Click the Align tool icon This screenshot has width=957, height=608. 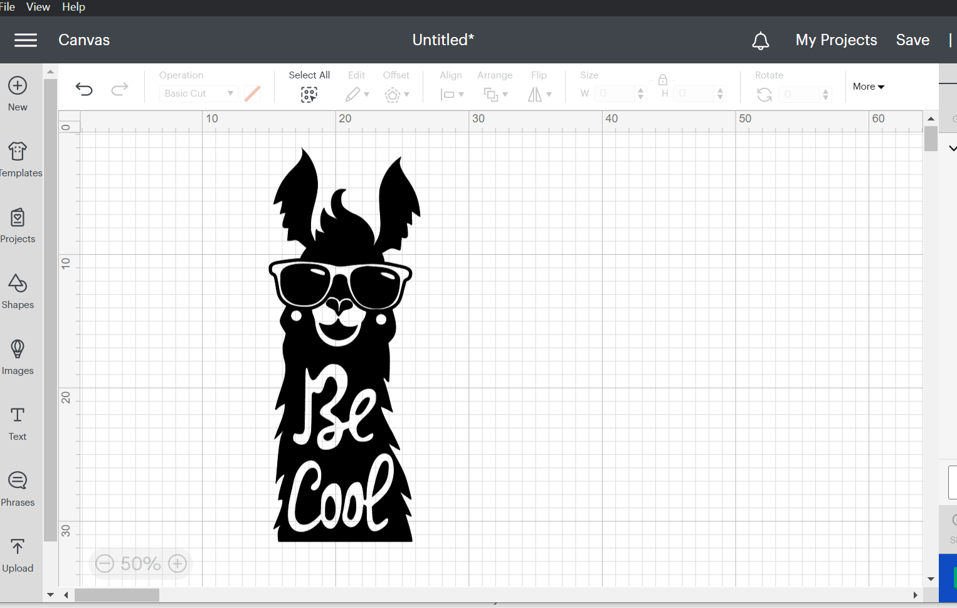448,95
